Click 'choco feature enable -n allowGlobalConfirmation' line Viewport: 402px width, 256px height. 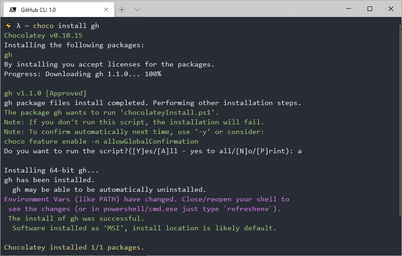point(101,141)
